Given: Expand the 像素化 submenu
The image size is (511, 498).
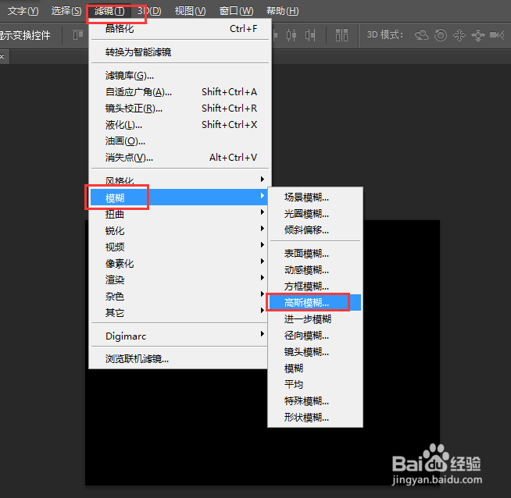Looking at the screenshot, I should coord(179,263).
